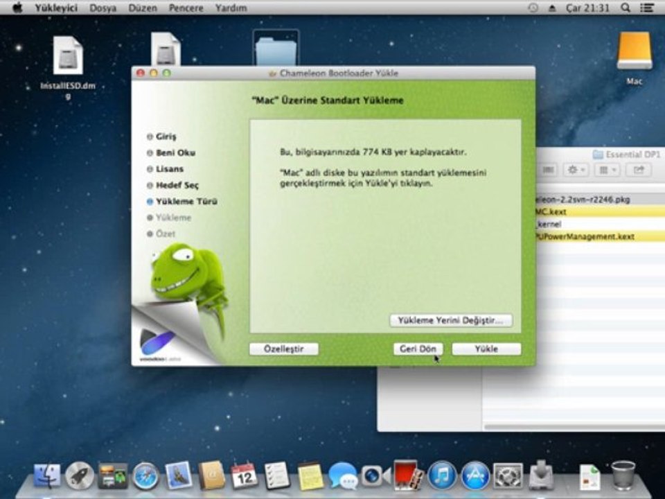Viewport: 665px width, 499px height.
Task: Select PUPowerManagement.kext row in Finder
Action: tap(600, 236)
